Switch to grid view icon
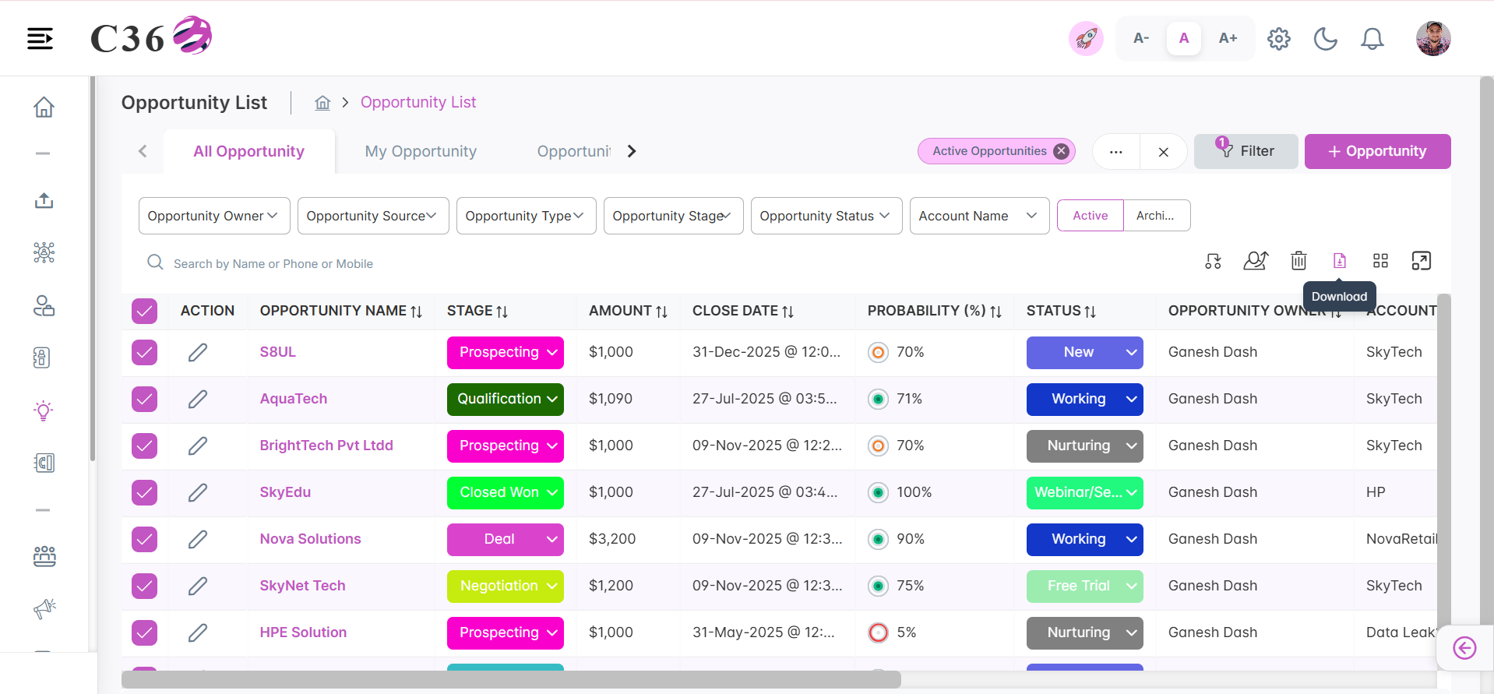This screenshot has height=694, width=1494. [1380, 261]
